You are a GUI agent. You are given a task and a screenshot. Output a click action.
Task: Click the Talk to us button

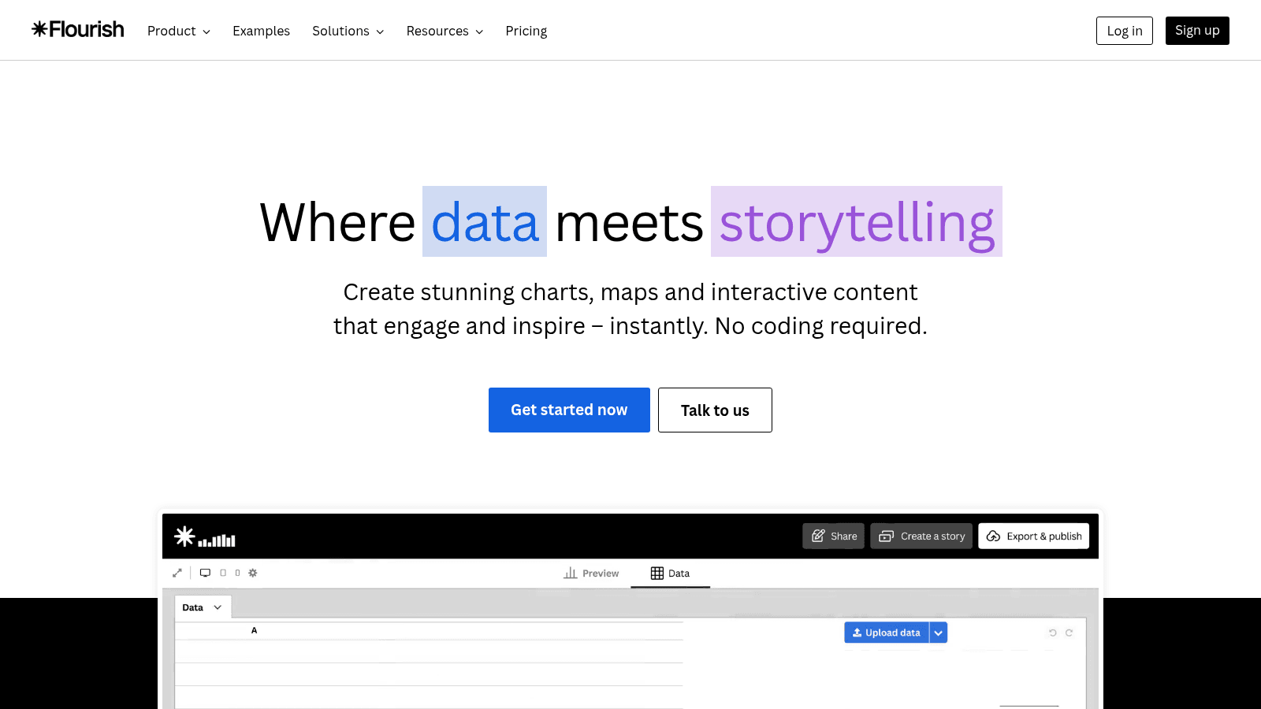pyautogui.click(x=715, y=410)
